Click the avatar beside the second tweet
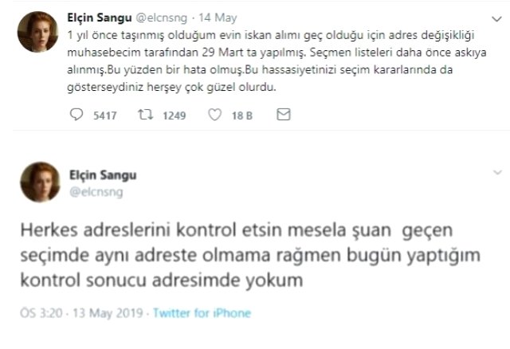 37,182
